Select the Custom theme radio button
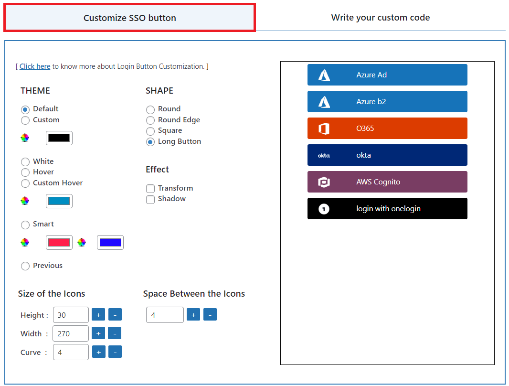509x386 pixels. 25,120
